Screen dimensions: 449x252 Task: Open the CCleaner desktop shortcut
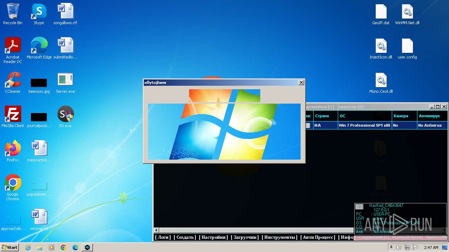pyautogui.click(x=13, y=83)
